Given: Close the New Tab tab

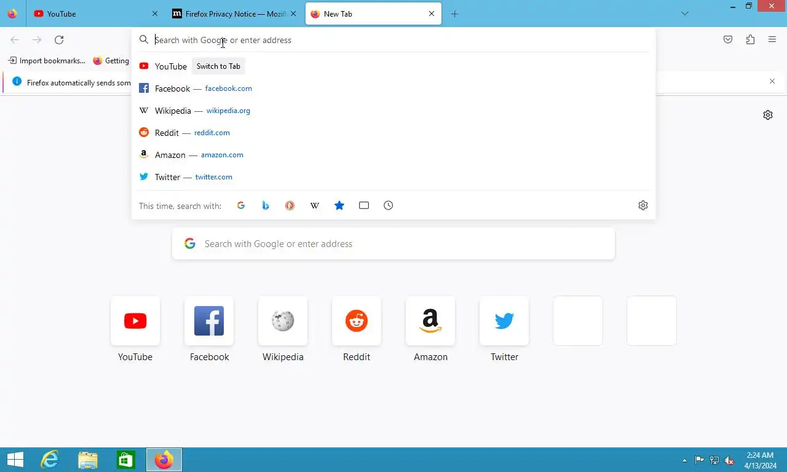Looking at the screenshot, I should 432,14.
